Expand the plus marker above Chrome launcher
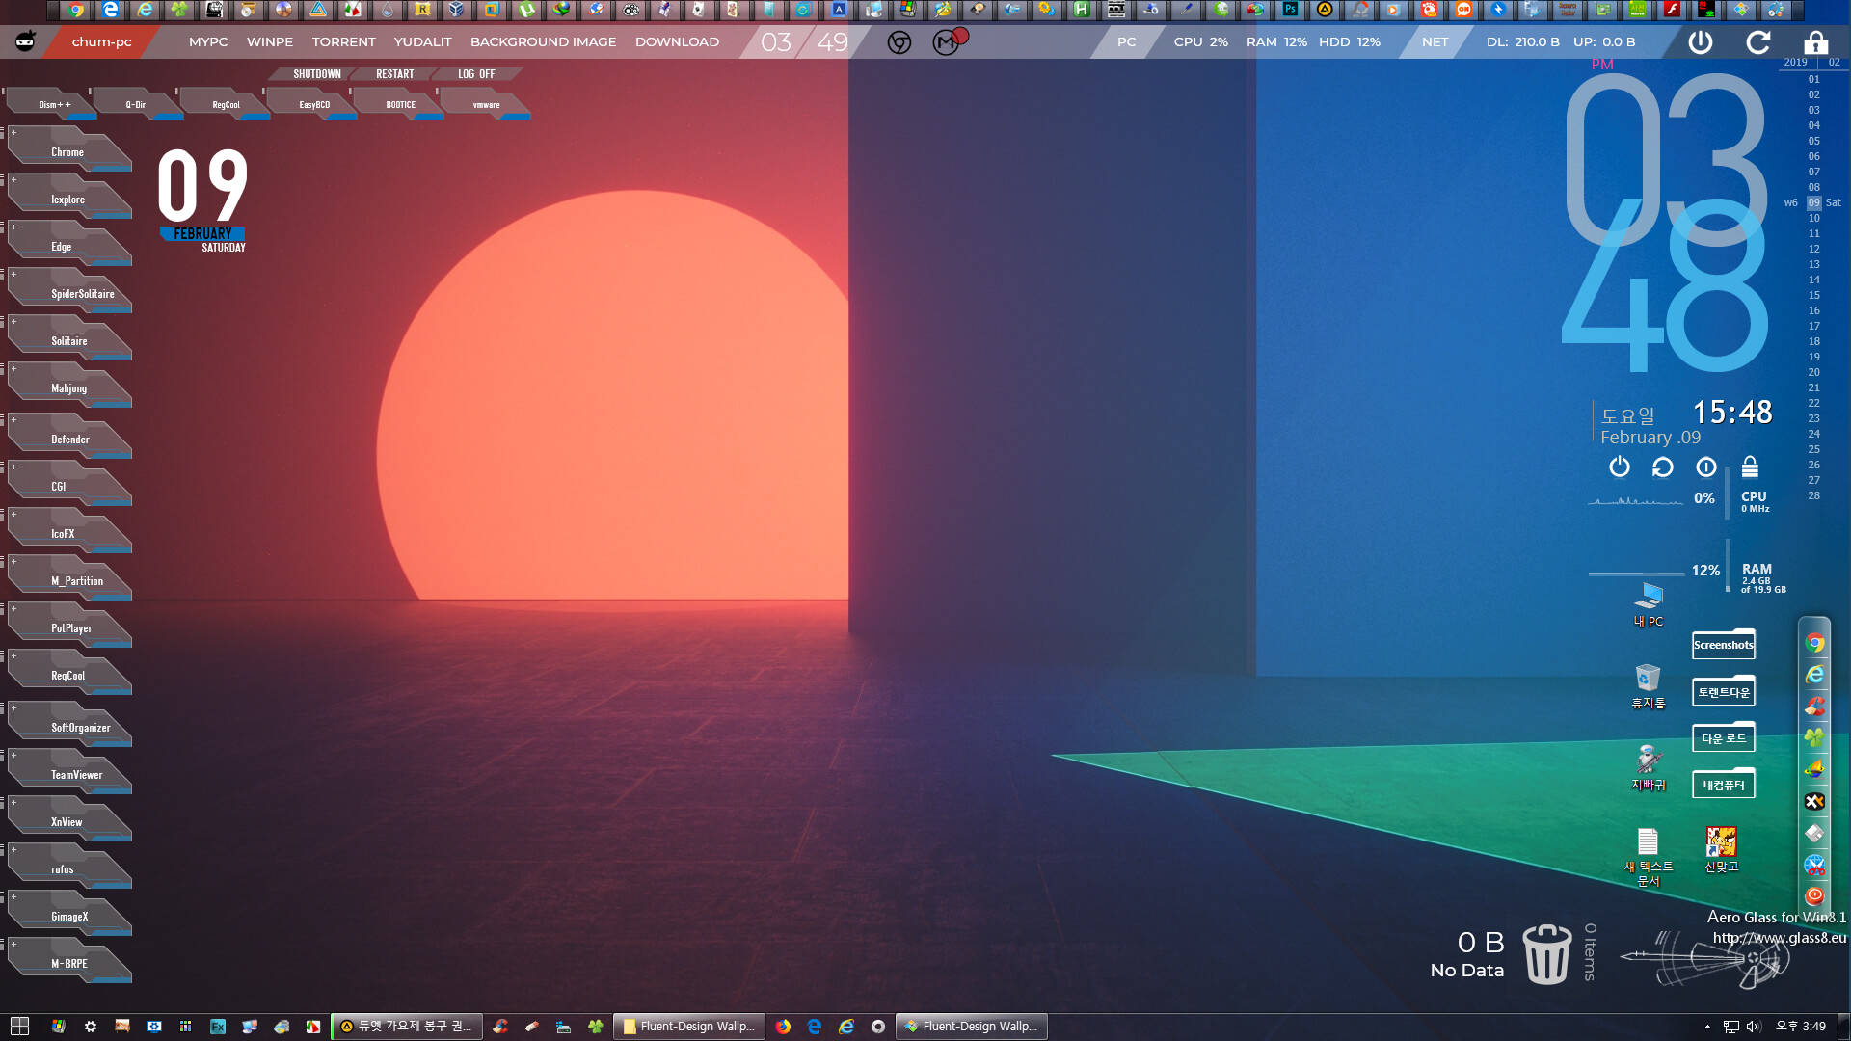 (13, 132)
